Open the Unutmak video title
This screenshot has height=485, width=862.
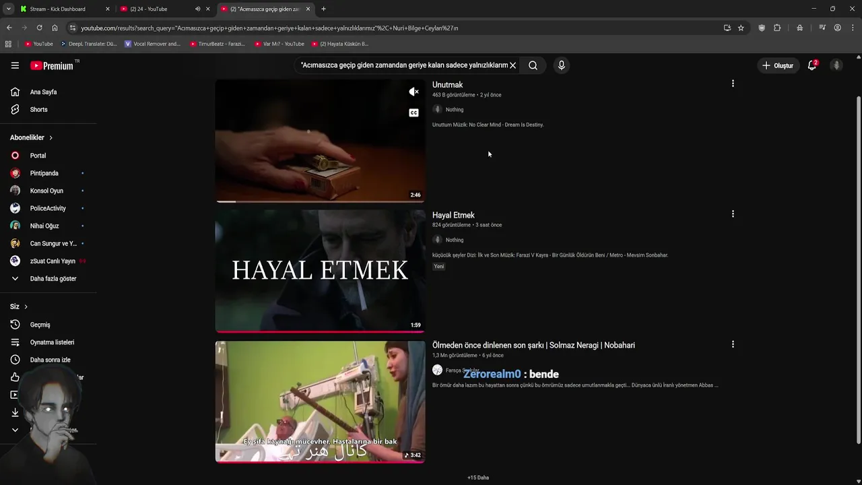[x=447, y=85]
